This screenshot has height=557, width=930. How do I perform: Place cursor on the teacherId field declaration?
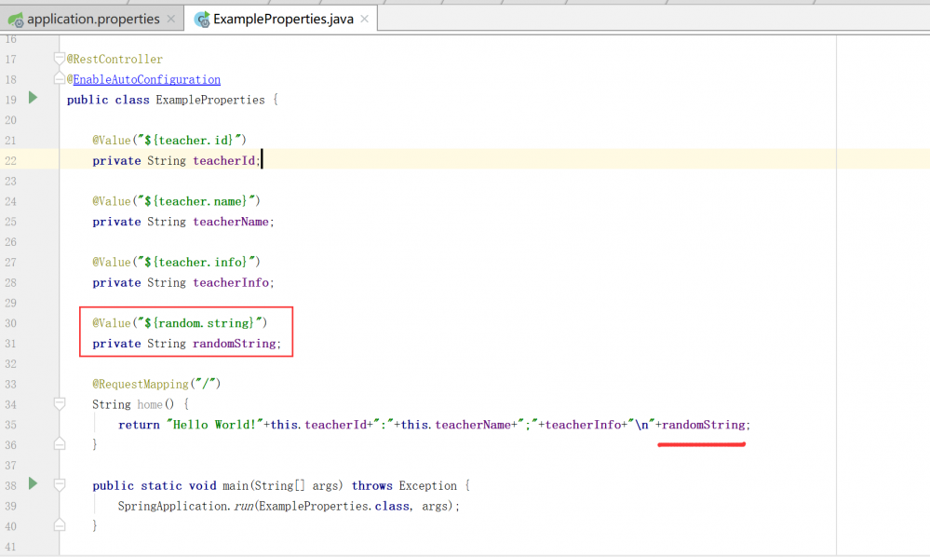pos(224,161)
